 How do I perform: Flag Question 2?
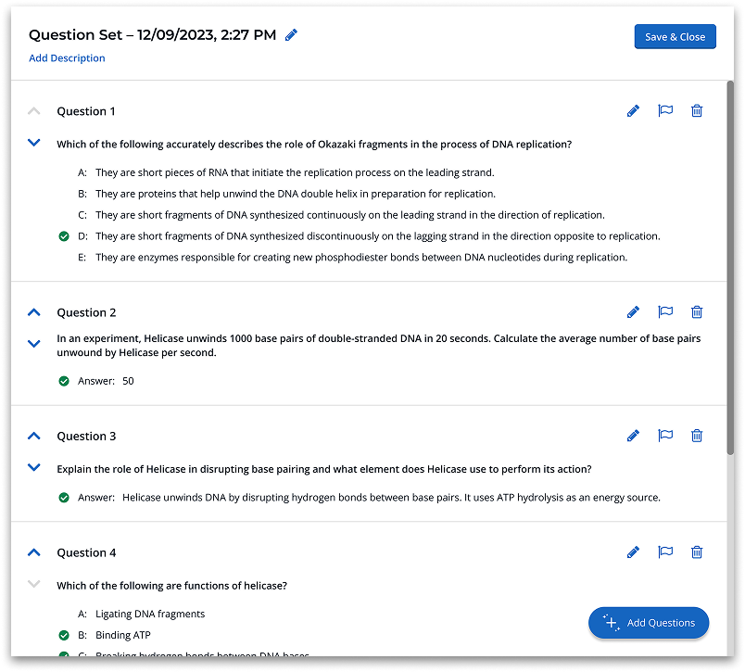pyautogui.click(x=664, y=312)
